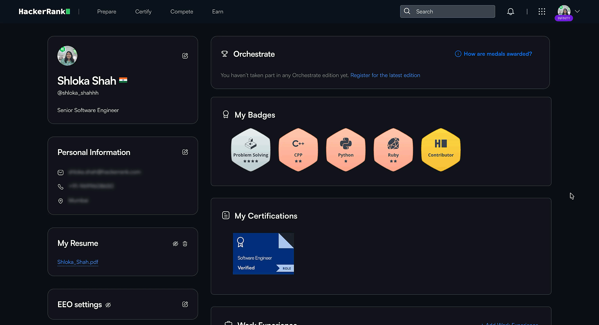The image size is (599, 325).
Task: Open the Shloka_Shah.pdf resume link
Action: coord(78,262)
